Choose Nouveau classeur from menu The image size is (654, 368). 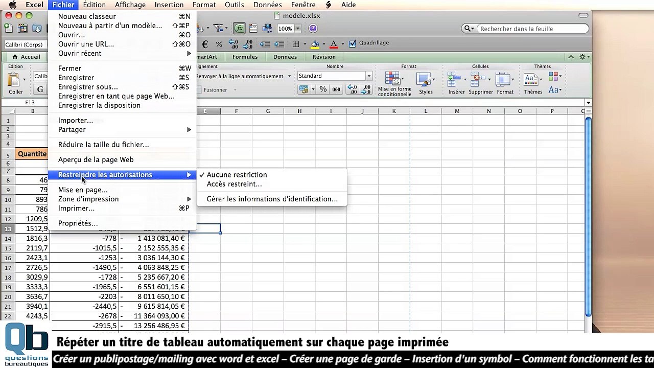pyautogui.click(x=123, y=16)
